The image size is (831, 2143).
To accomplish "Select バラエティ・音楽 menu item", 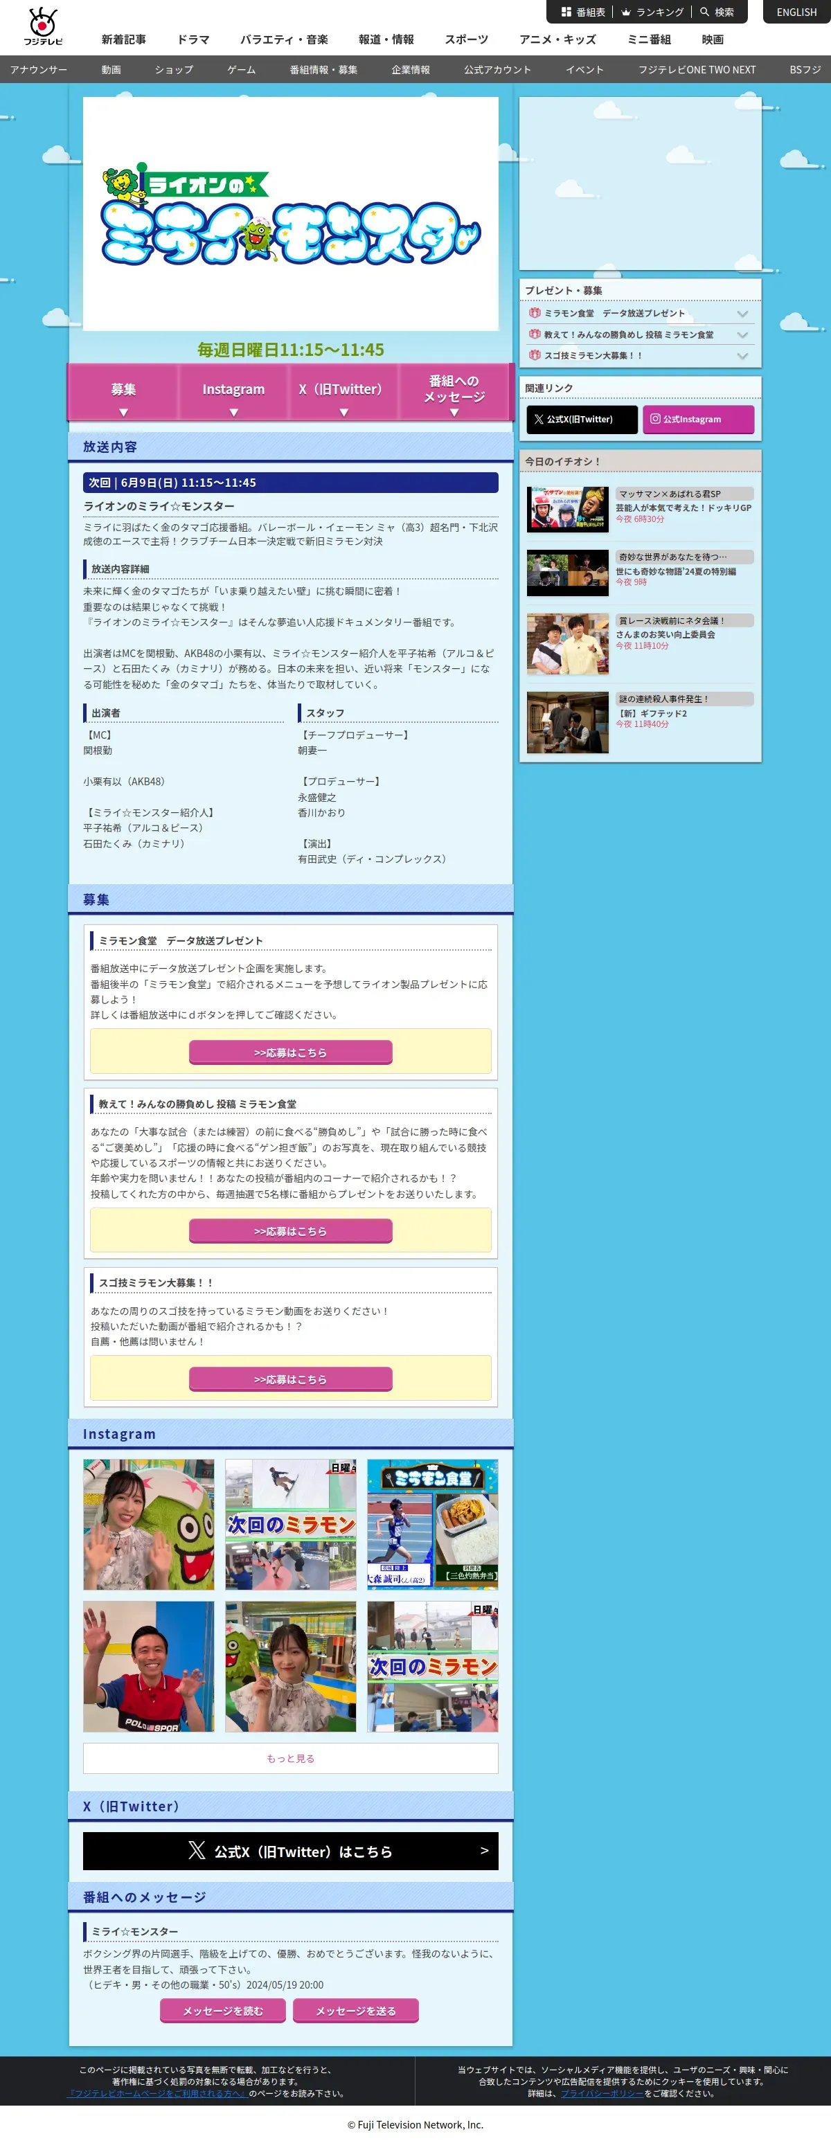I will point(285,39).
